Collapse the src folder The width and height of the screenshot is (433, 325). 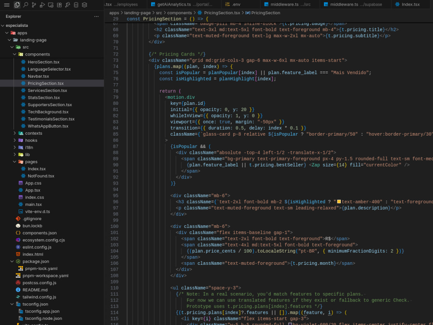pyautogui.click(x=12, y=47)
